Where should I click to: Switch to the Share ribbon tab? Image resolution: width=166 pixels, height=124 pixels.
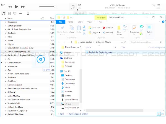pos(80,22)
